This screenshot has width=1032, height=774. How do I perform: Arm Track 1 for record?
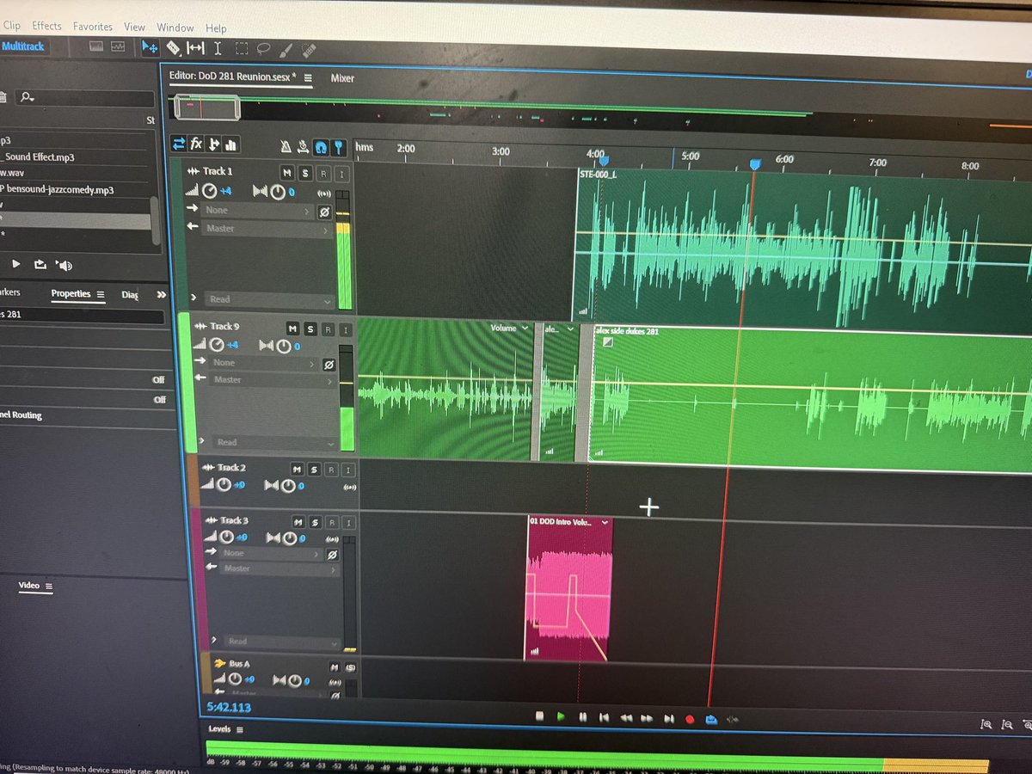[x=323, y=174]
